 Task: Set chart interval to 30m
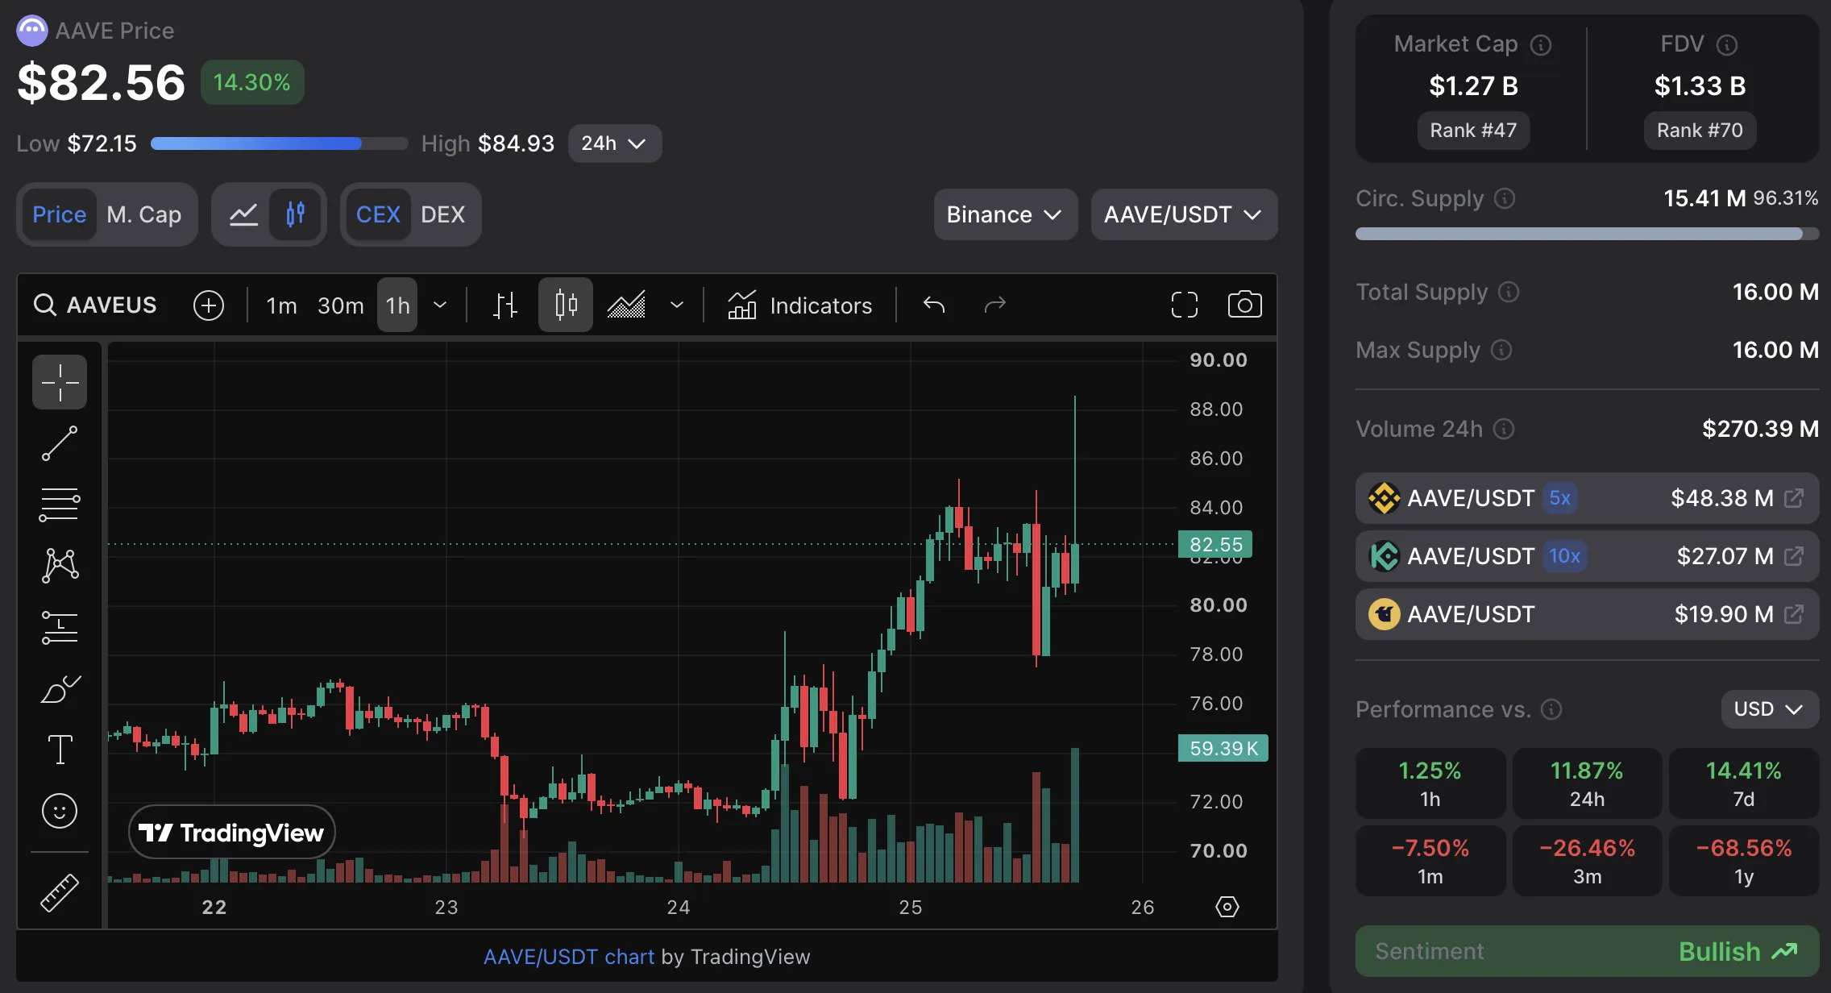pyautogui.click(x=341, y=305)
